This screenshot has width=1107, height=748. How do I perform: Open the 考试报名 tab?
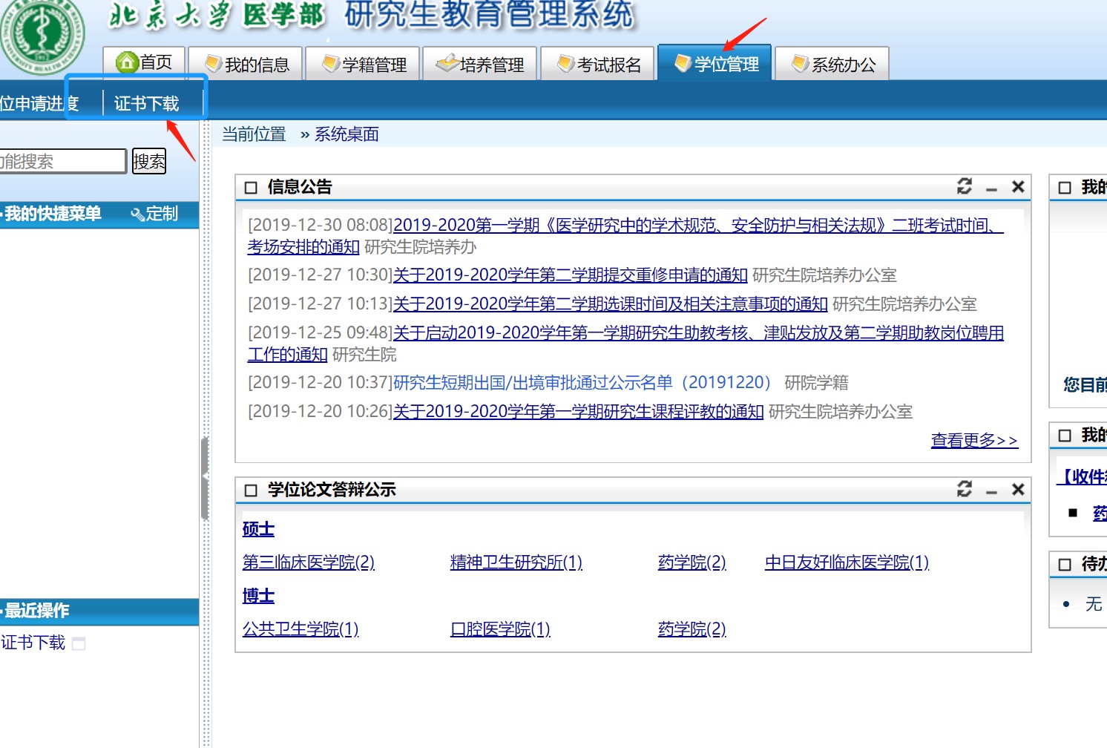597,63
